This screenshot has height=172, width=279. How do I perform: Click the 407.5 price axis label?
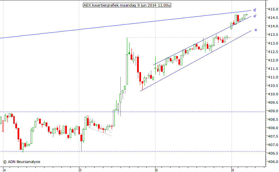pyautogui.click(x=273, y=136)
